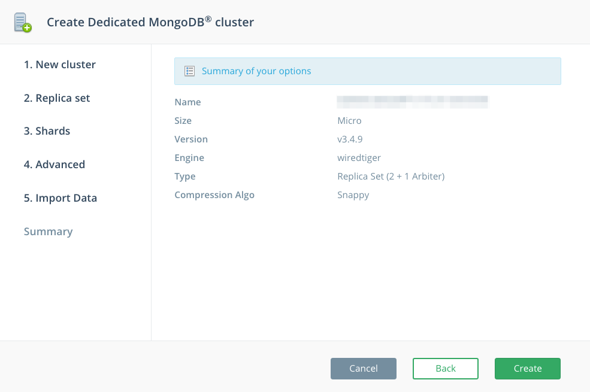Click the 'Size' field label
This screenshot has width=590, height=392.
tap(183, 121)
